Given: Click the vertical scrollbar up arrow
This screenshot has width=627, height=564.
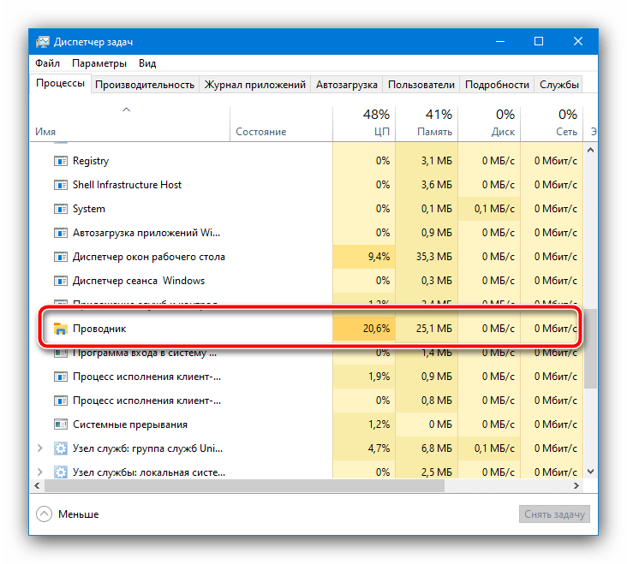Looking at the screenshot, I should point(591,150).
